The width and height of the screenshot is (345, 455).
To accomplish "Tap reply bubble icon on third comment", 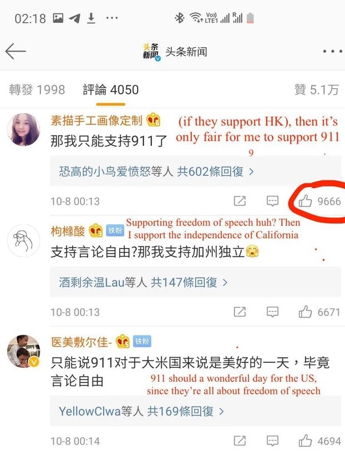I will 272,441.
